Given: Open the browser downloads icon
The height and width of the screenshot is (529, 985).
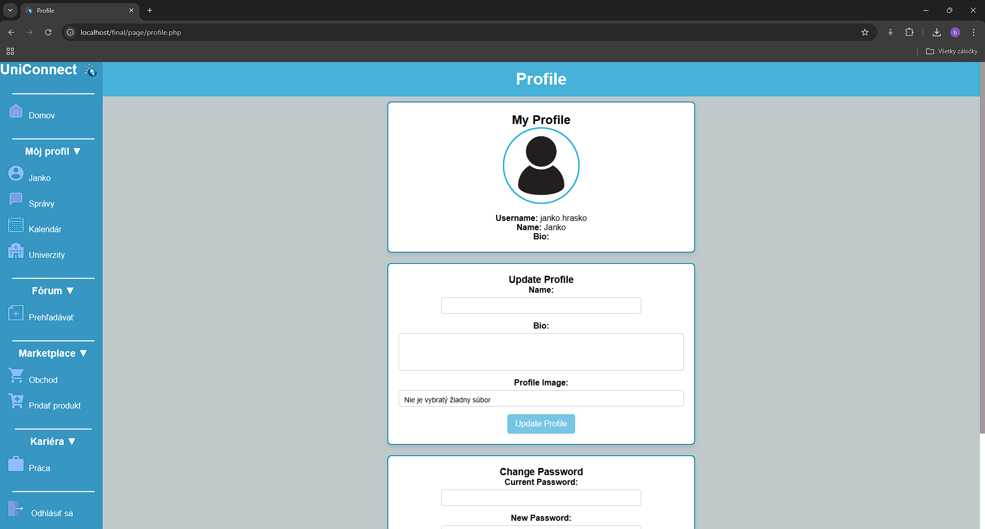Looking at the screenshot, I should point(937,32).
